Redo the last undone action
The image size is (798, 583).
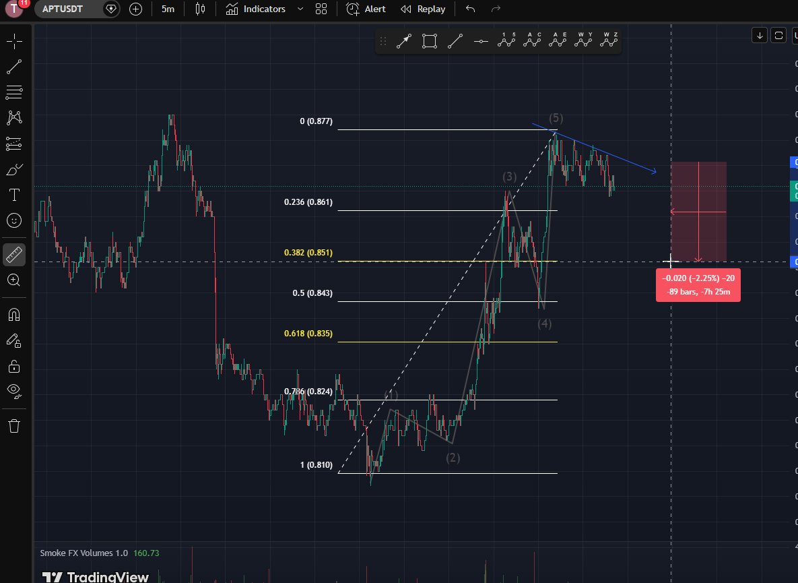coord(496,9)
